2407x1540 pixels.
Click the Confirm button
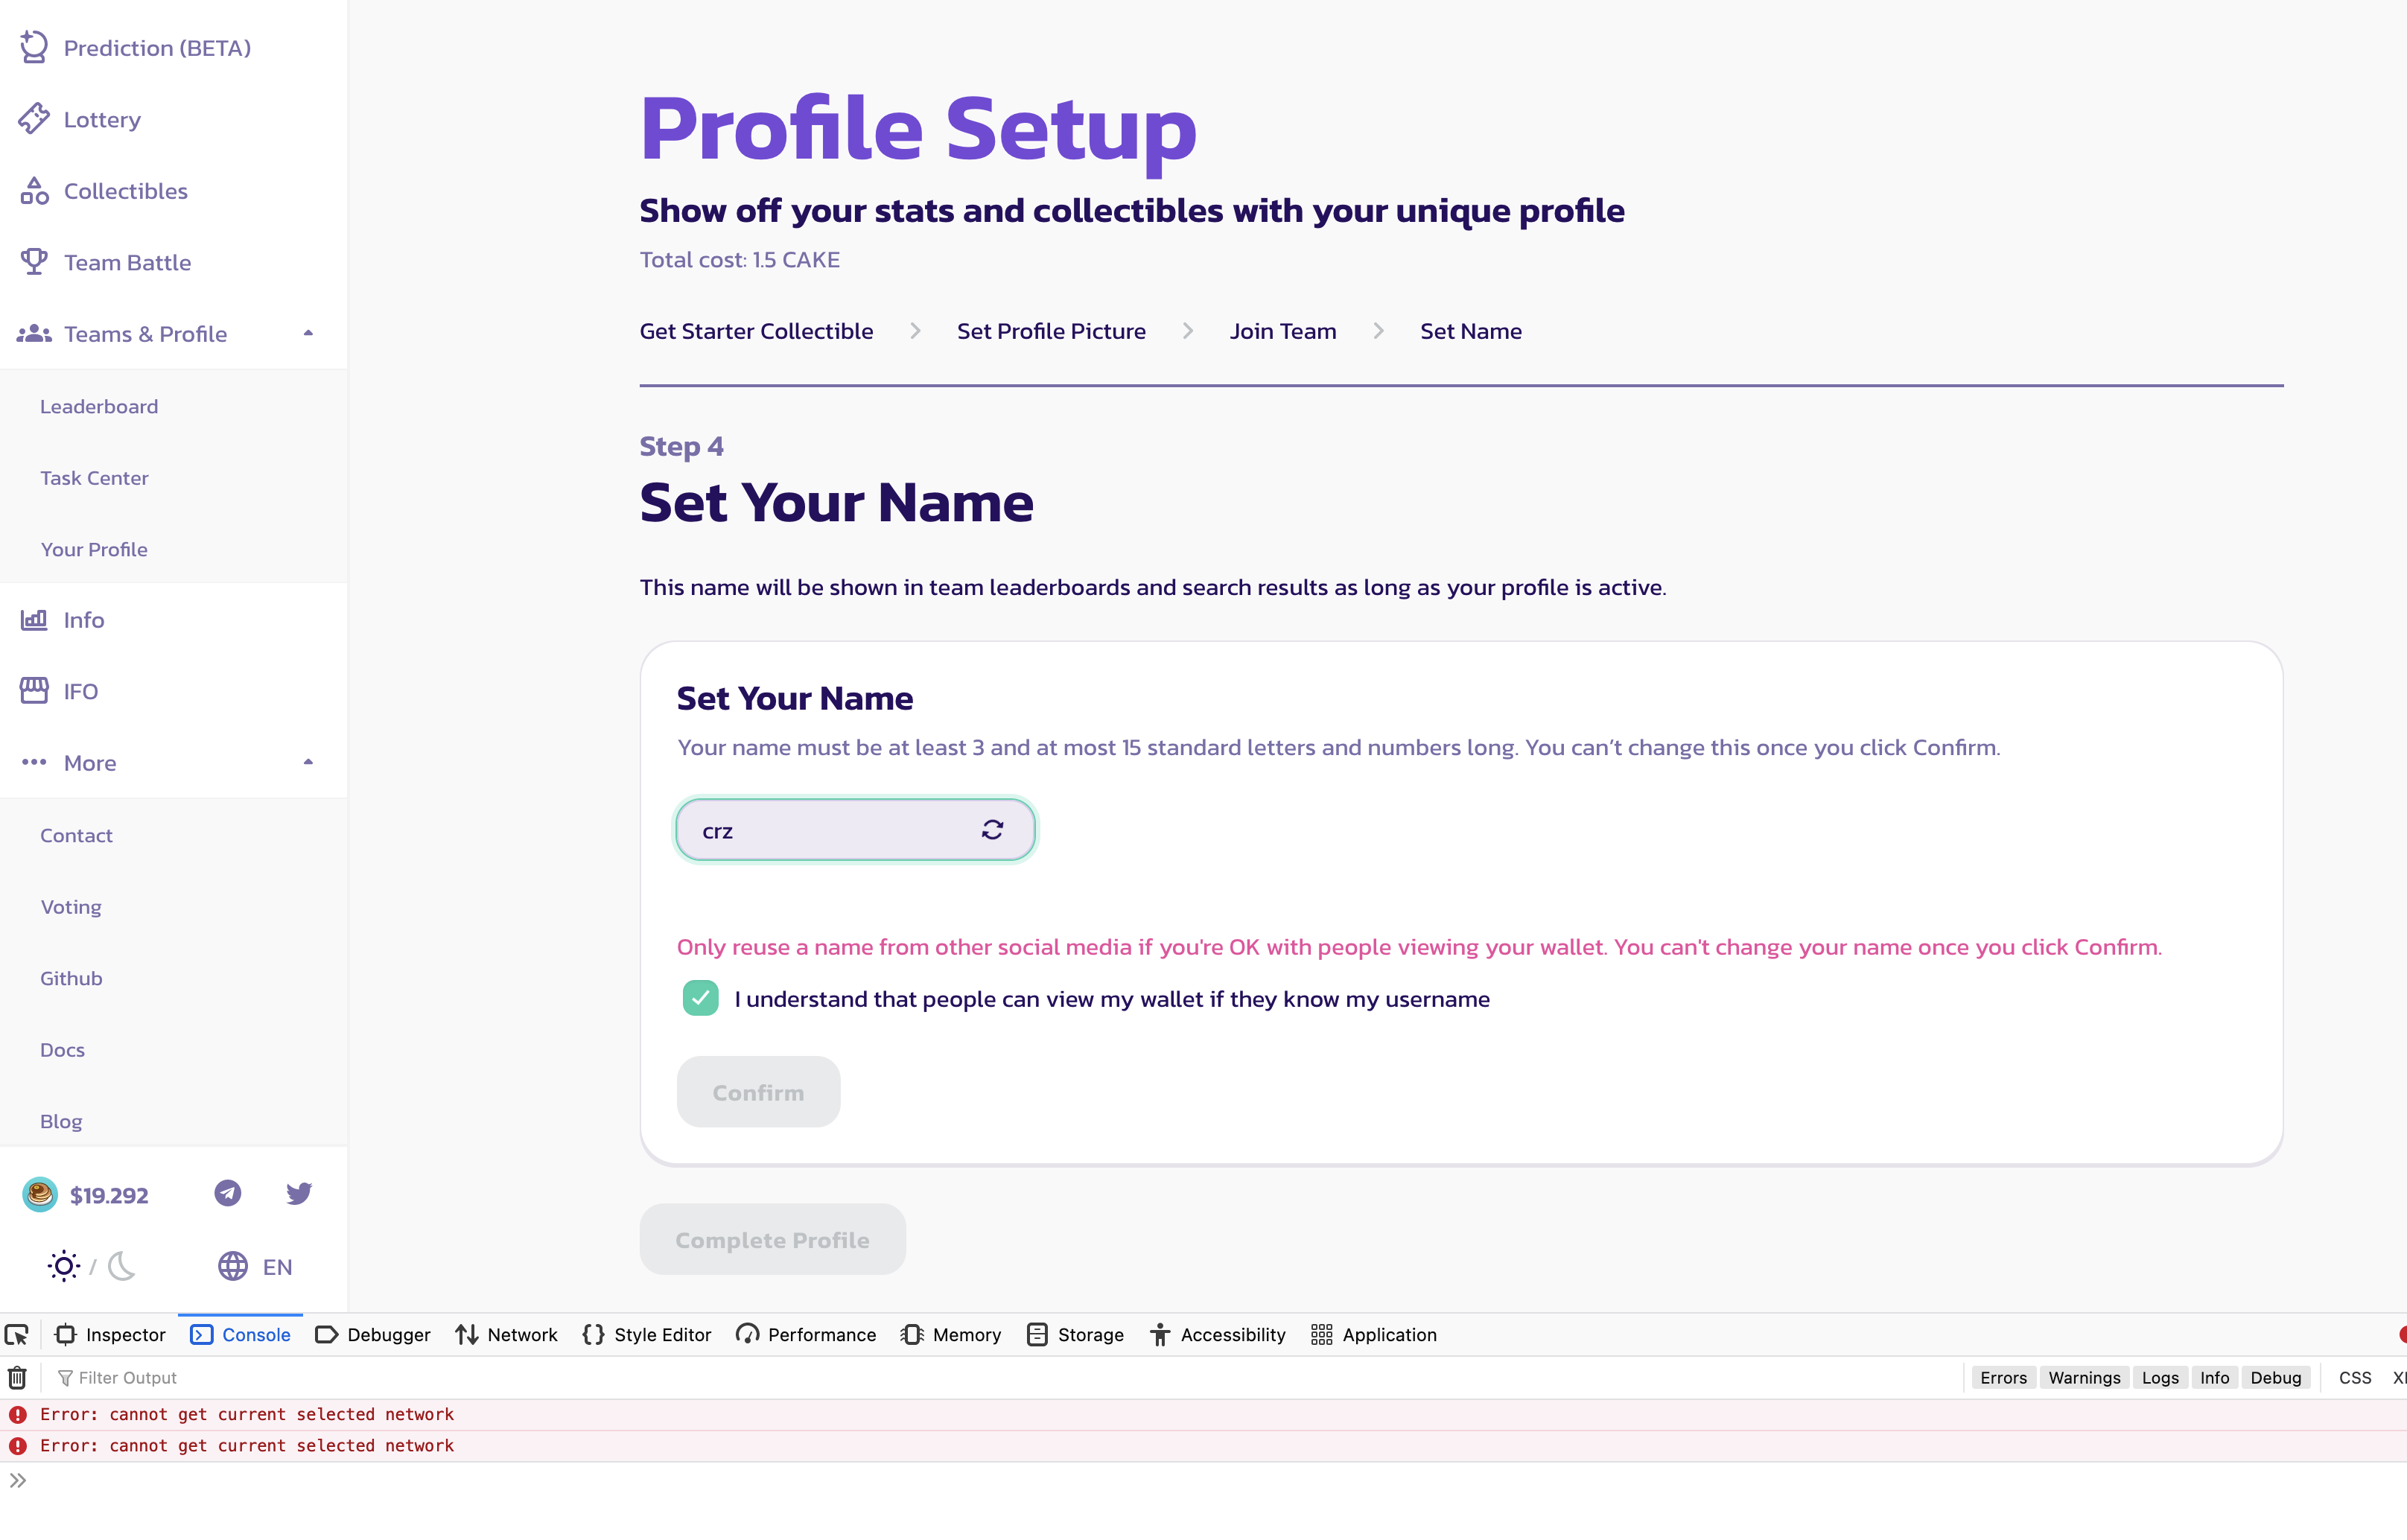757,1091
